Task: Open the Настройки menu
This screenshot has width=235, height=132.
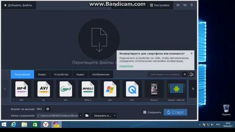Action: click(160, 5)
